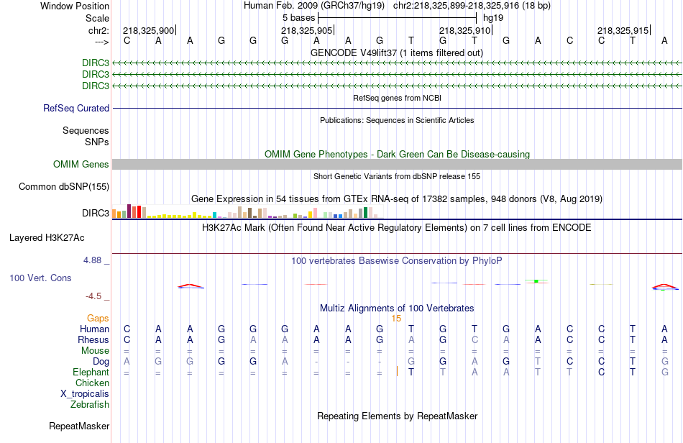Select the Rhesus alignment row label
This screenshot has width=683, height=443.
click(x=93, y=339)
